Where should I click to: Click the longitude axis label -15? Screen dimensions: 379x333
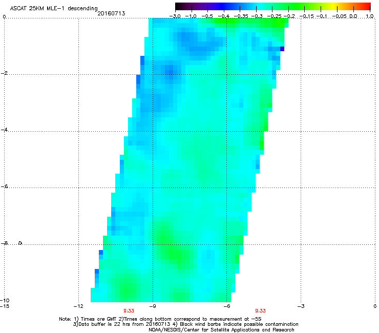tap(5, 306)
